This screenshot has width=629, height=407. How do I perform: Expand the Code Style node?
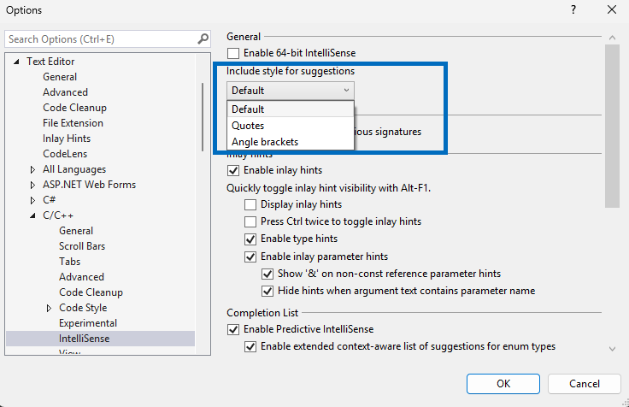pos(49,308)
